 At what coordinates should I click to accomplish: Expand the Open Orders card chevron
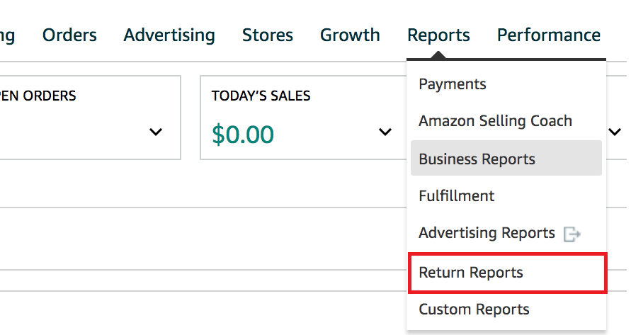pyautogui.click(x=157, y=132)
